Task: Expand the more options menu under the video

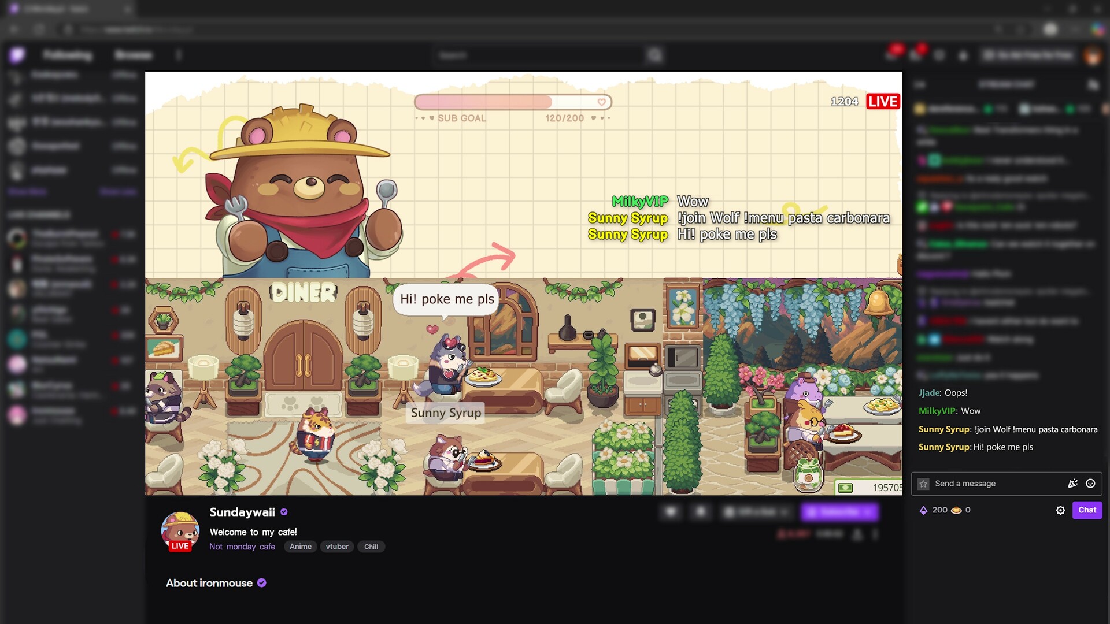Action: pyautogui.click(x=876, y=533)
